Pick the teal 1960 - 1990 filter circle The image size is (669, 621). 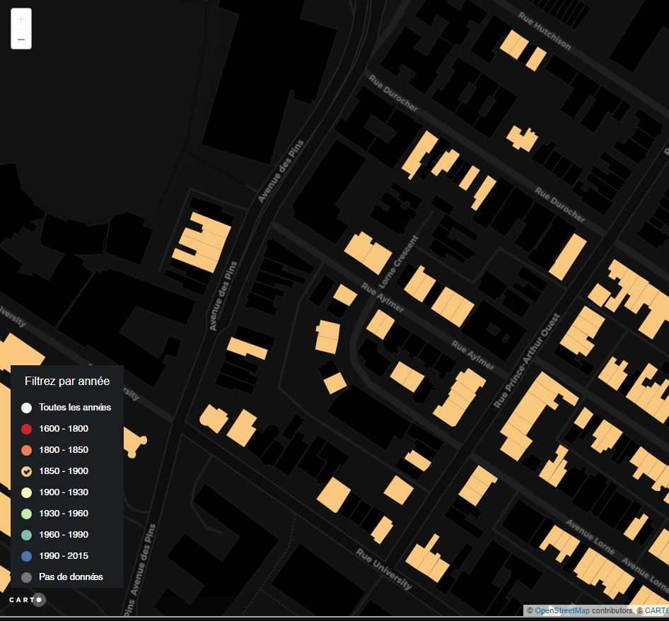pyautogui.click(x=27, y=535)
